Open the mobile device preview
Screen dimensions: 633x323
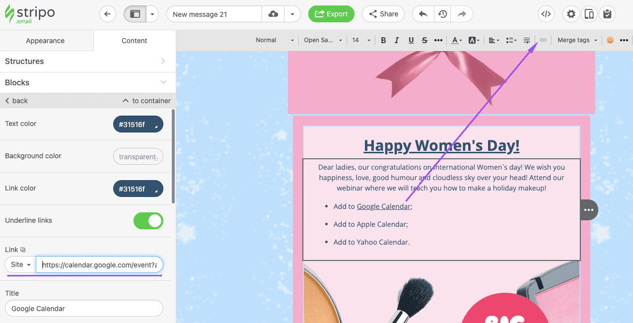pos(589,14)
